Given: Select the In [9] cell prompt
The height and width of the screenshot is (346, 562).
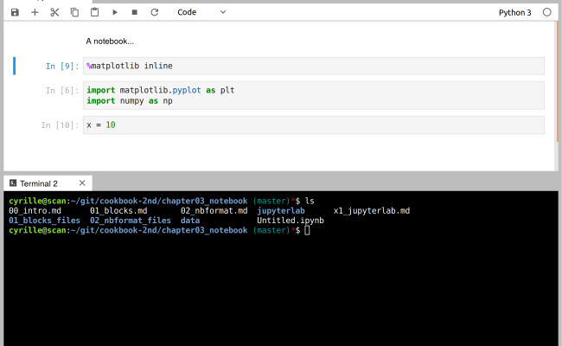Looking at the screenshot, I should coord(62,67).
